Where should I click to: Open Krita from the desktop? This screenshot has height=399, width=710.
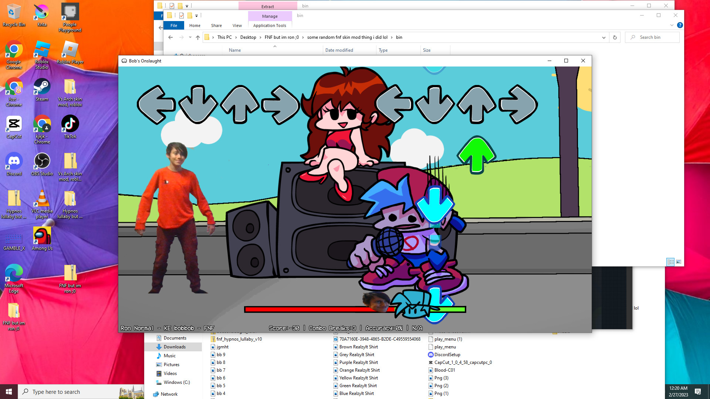coord(42,15)
